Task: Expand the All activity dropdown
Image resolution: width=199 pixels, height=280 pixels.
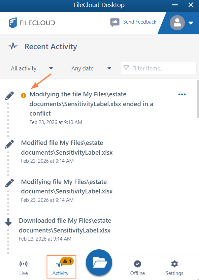Action: pyautogui.click(x=32, y=68)
